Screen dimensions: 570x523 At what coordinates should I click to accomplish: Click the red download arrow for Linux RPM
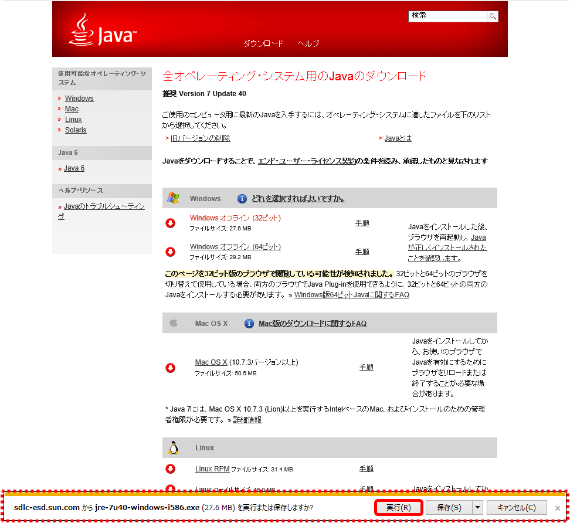(x=171, y=469)
